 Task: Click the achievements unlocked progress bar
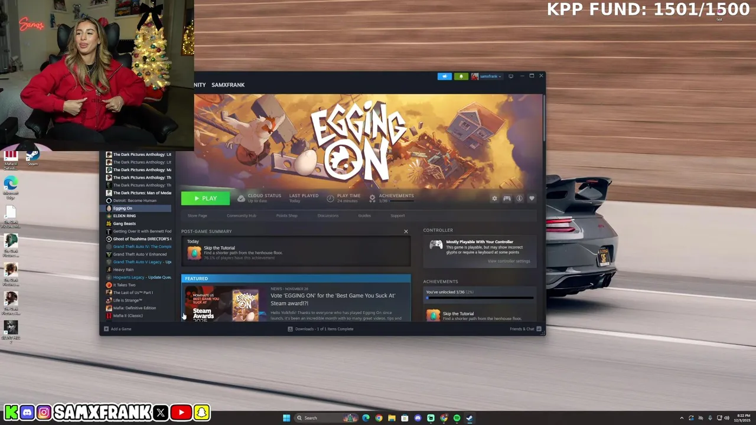coord(479,297)
